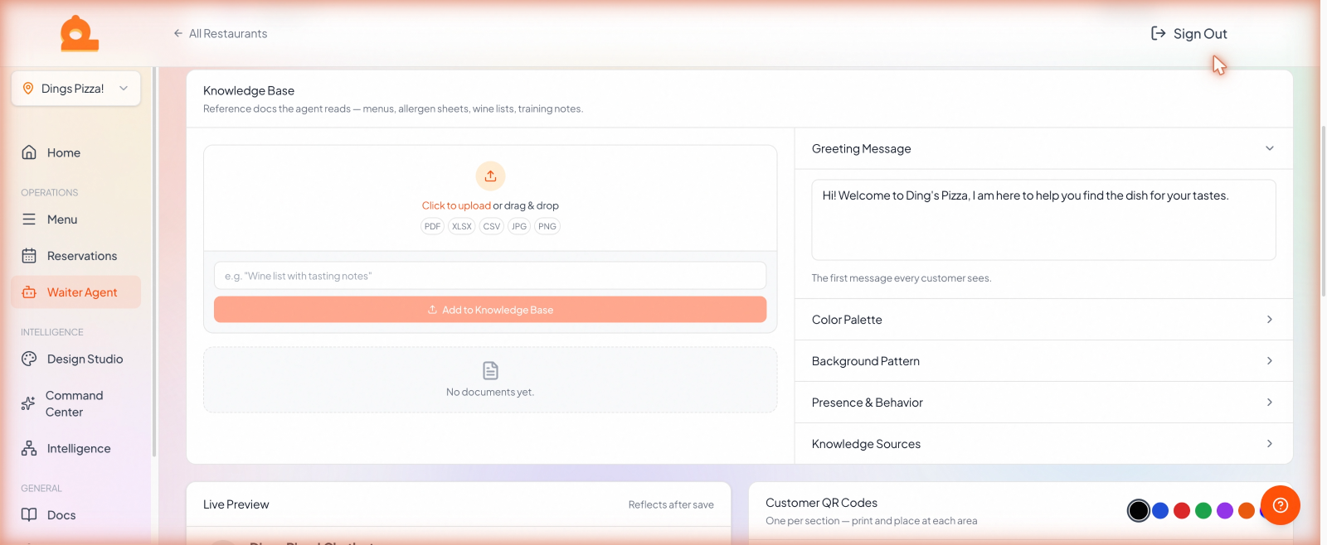1327x545 pixels.
Task: Click the Sign Out door icon
Action: click(1159, 33)
